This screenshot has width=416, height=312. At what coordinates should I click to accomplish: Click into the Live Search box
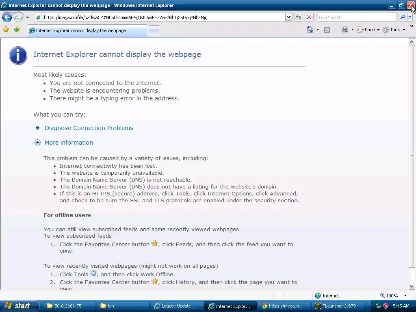coord(357,17)
